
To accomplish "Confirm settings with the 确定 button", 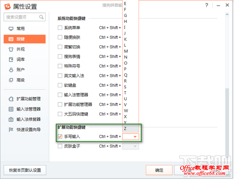I will [x=159, y=170].
